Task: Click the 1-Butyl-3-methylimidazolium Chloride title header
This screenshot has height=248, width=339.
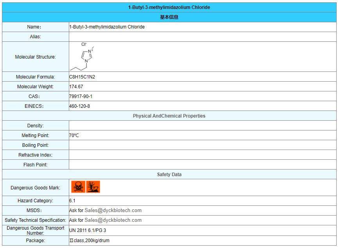Action: click(x=169, y=7)
